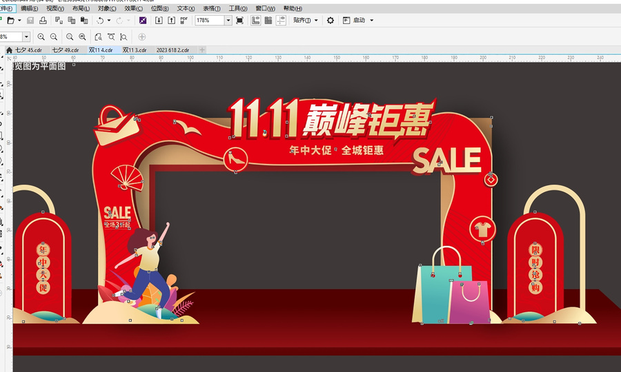Click the Zoom to page width icon
The image size is (621, 372).
111,37
